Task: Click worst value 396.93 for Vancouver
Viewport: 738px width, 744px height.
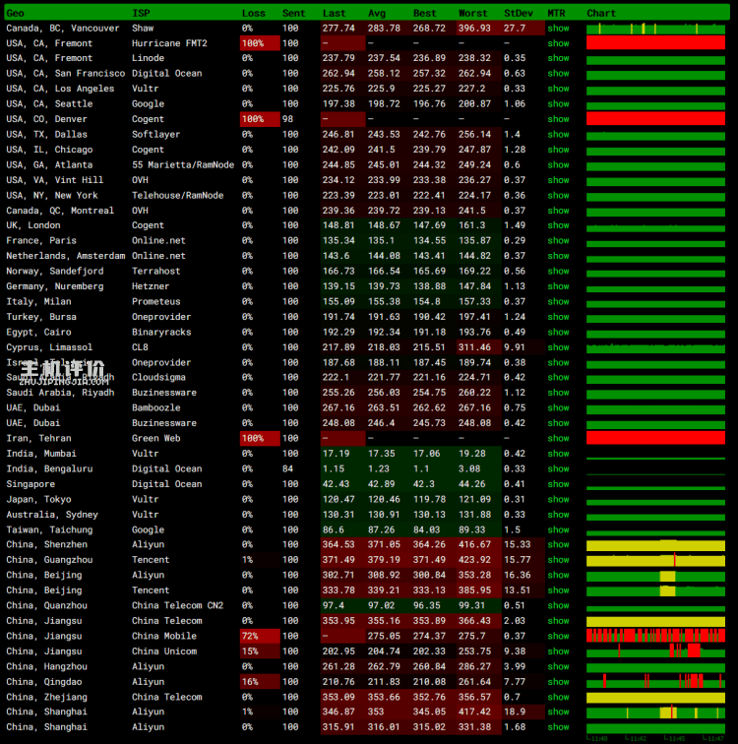Action: click(474, 28)
